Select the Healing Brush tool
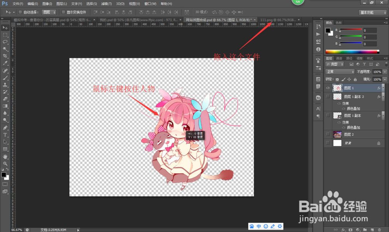389x232 pixels. point(5,71)
